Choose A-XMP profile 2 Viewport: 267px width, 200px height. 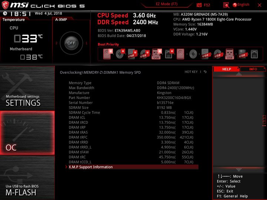point(56,43)
